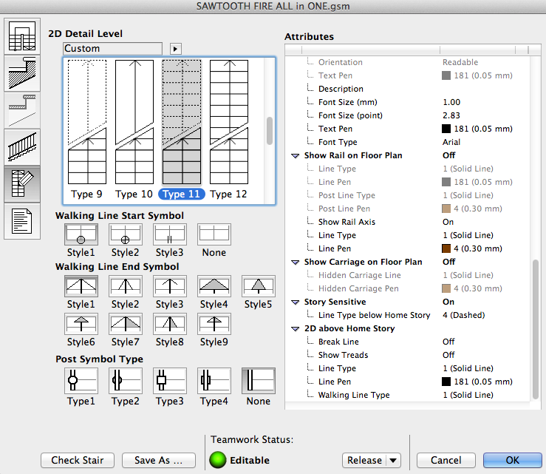Select Walking Line End Symbol Style1

(81, 286)
